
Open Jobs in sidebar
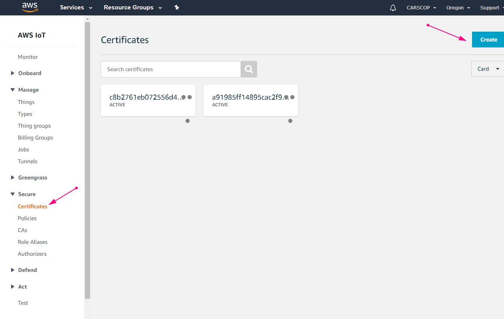pos(23,149)
